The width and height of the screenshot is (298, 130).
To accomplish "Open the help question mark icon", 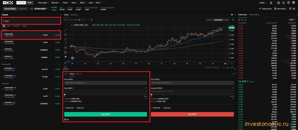I will click(288, 3).
